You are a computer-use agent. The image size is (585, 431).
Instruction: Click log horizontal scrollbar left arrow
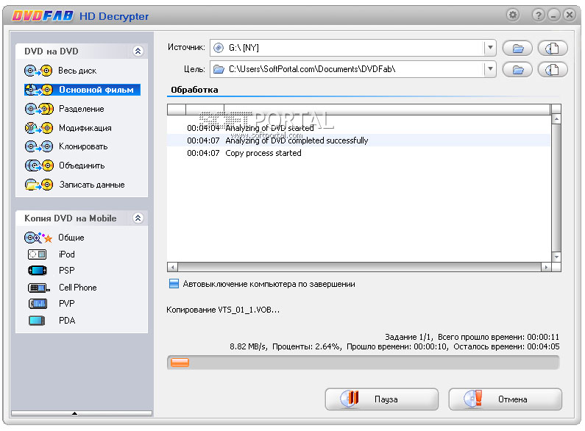[x=172, y=267]
